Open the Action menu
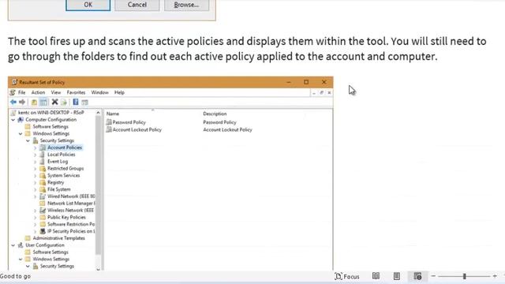This screenshot has height=284, width=505. click(x=38, y=92)
